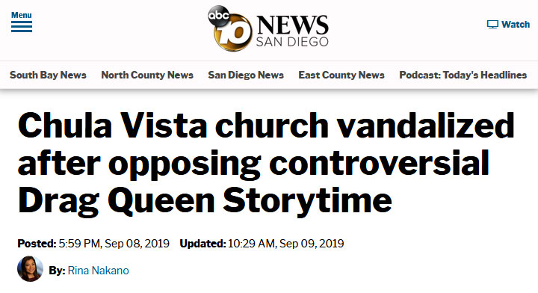Open North County News section

tap(147, 75)
